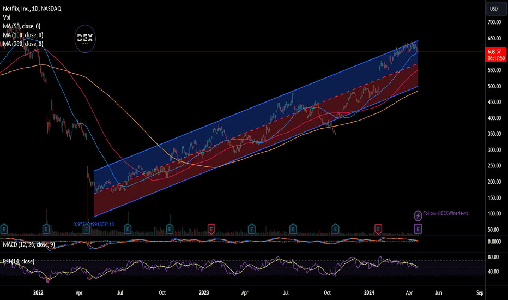Open the green earnings marker for July 2023
Screen dimensions: 508x300
tap(293, 229)
